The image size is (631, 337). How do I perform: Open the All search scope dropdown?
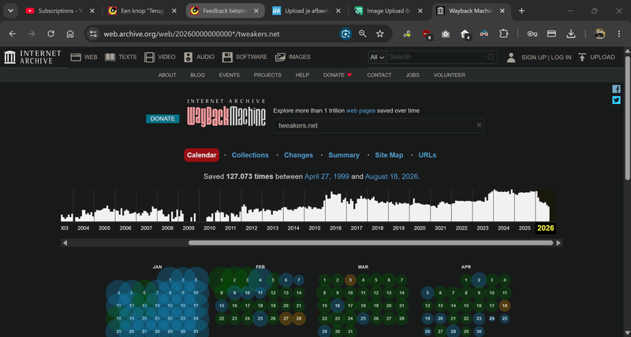click(377, 57)
